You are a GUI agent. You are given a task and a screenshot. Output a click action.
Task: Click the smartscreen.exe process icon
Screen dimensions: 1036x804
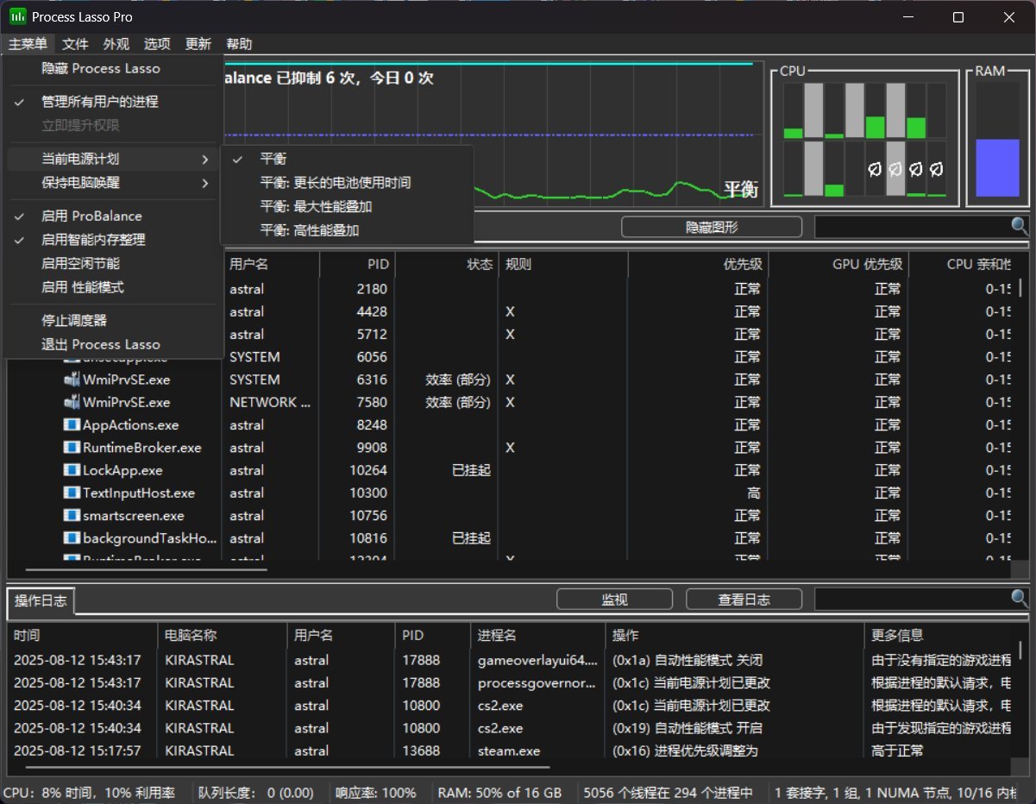coord(72,515)
